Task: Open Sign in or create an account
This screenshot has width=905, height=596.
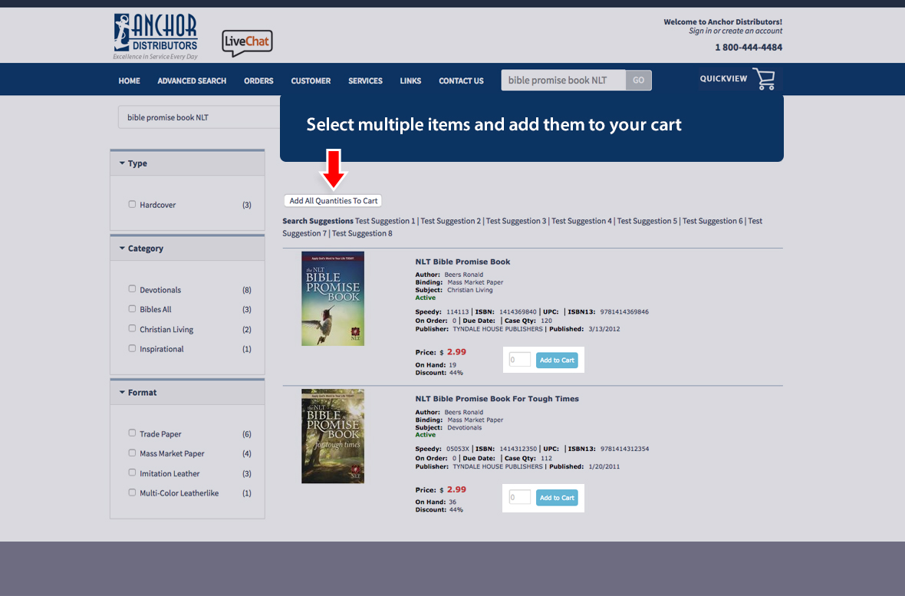Action: point(736,31)
